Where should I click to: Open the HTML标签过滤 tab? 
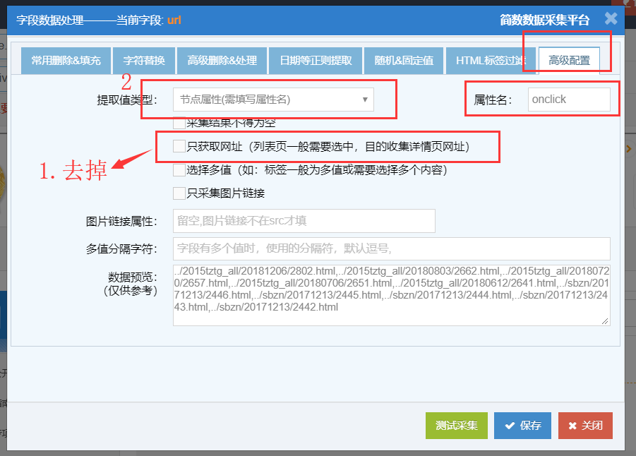pos(491,61)
